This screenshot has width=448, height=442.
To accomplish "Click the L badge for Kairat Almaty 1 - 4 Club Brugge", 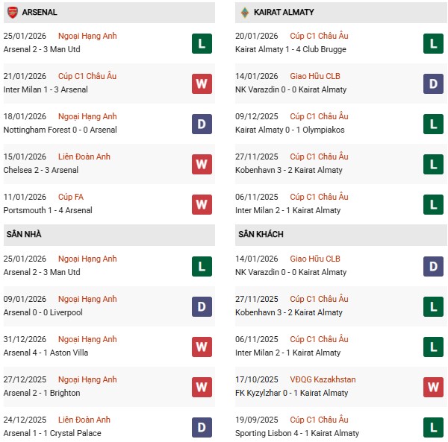I will (x=433, y=43).
